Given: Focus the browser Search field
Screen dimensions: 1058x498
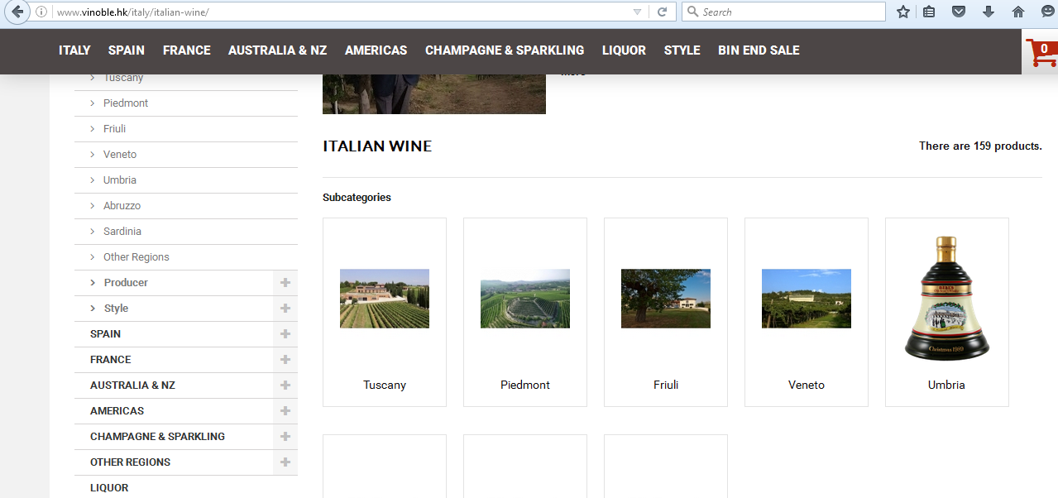Looking at the screenshot, I should tap(783, 12).
